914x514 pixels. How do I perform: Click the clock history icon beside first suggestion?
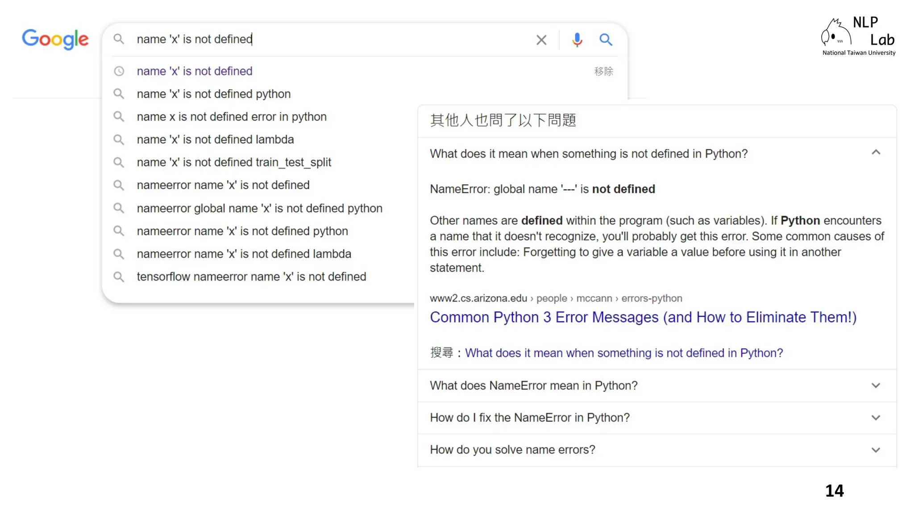[119, 71]
